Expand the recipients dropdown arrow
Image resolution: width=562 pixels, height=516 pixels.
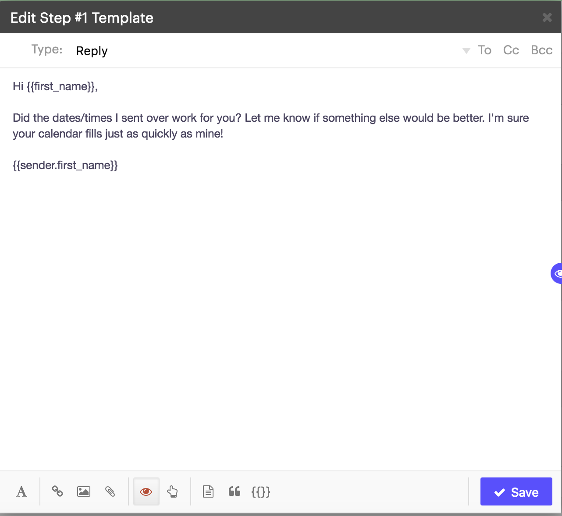pyautogui.click(x=466, y=50)
